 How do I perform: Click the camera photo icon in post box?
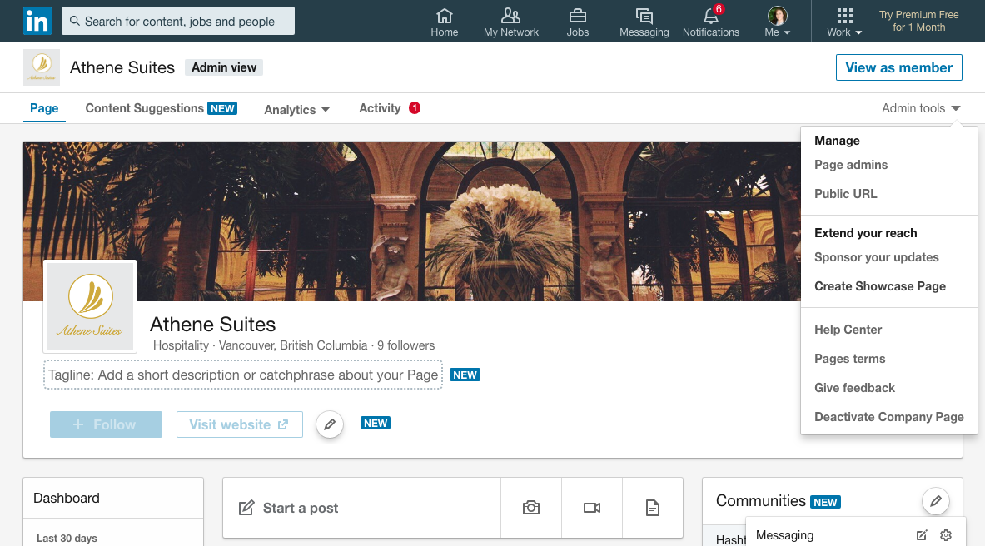[531, 508]
